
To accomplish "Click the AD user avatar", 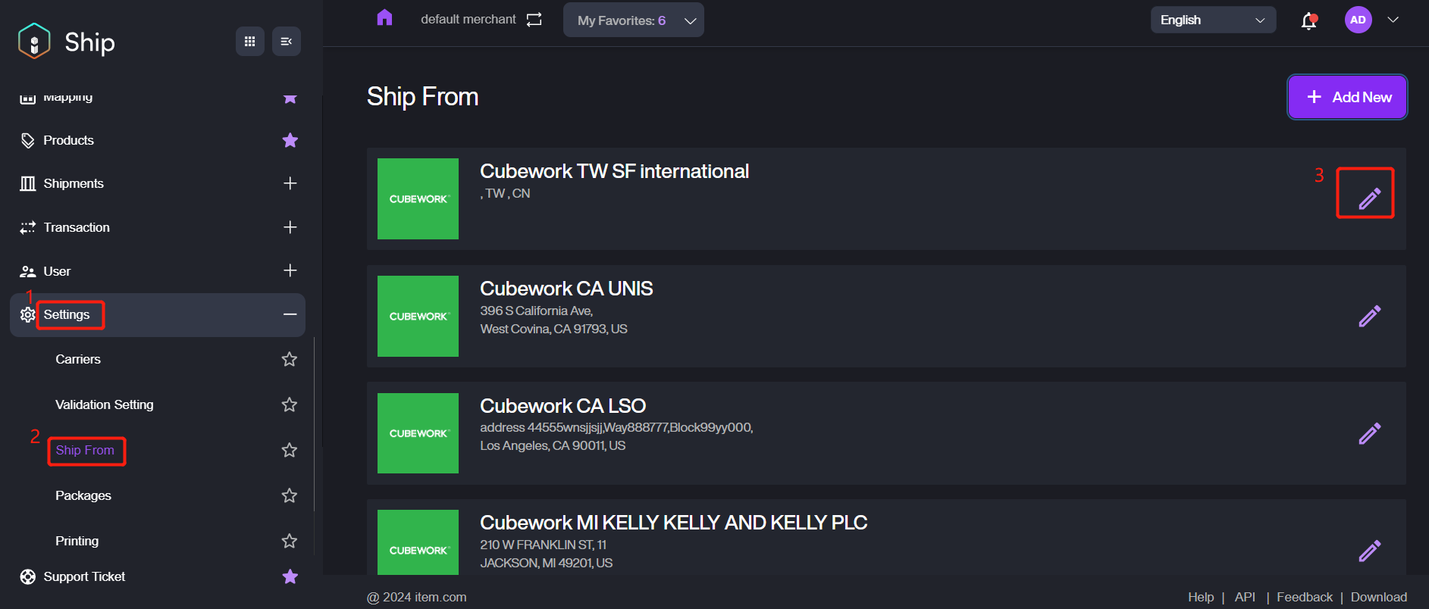I will [1358, 20].
